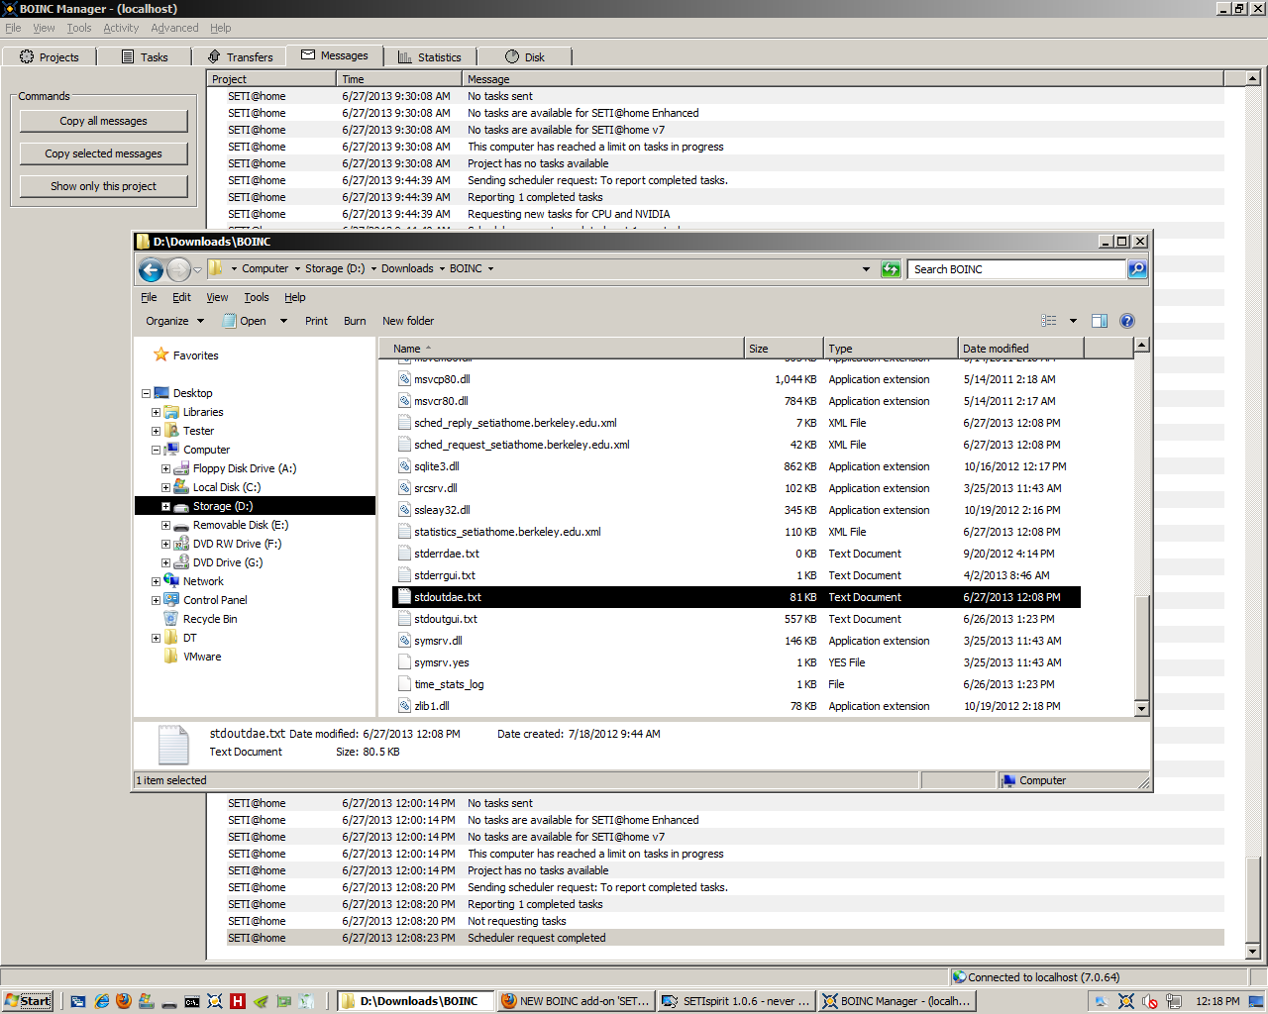Click the symsrv.yes file icon

404,662
